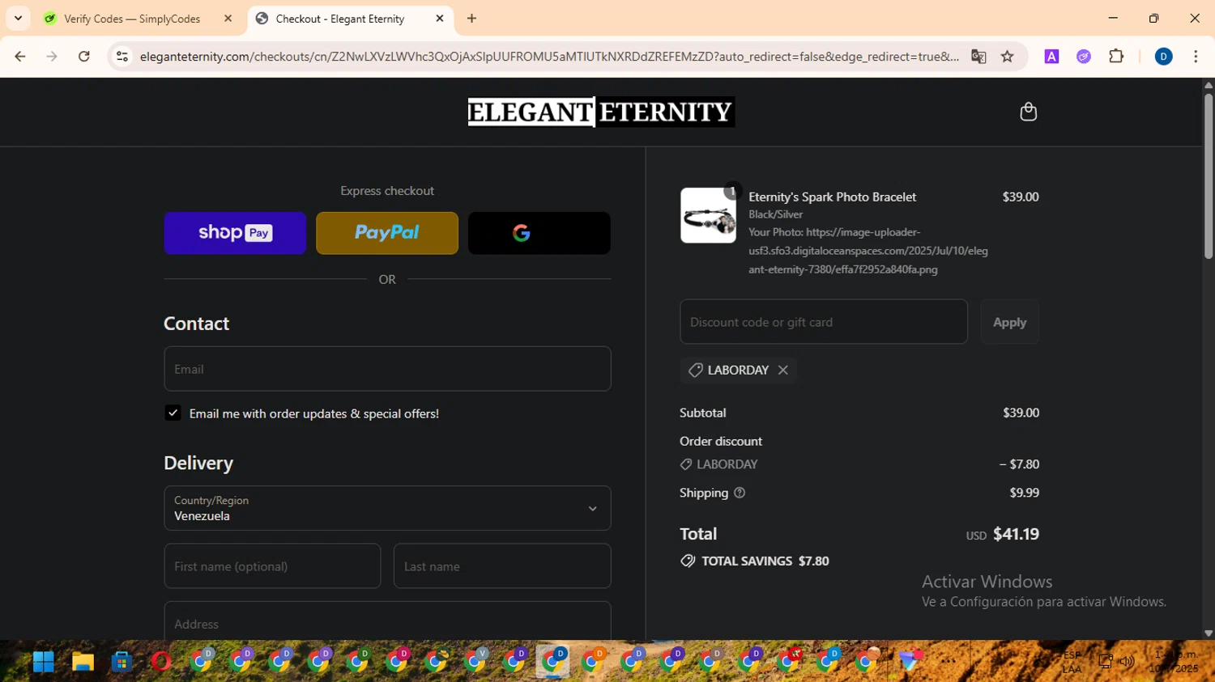Screen dimensions: 1215x682
Task: Open the Country/Region dropdown showing Venezuela
Action: (387, 508)
